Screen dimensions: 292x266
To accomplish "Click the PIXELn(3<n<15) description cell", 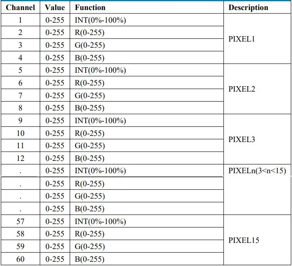I will click(257, 171).
